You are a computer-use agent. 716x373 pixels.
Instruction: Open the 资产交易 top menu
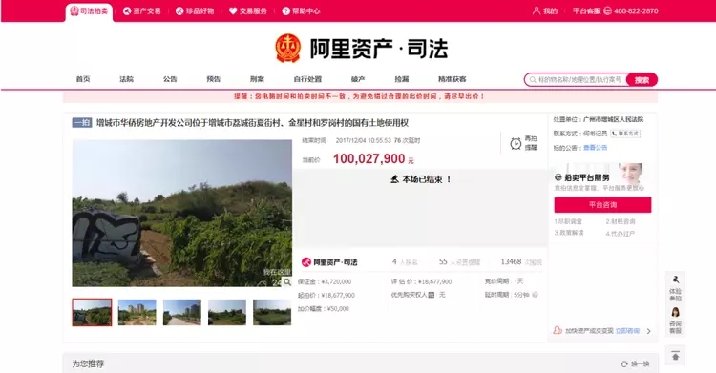click(142, 11)
